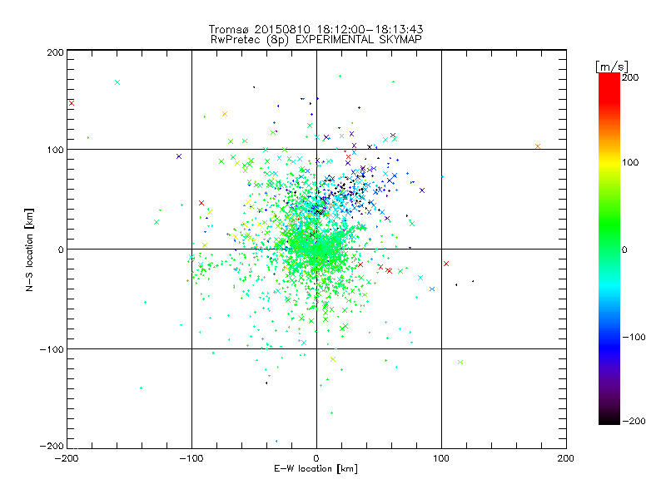
Task: Click the colorbar '200' top label
Action: pyautogui.click(x=630, y=77)
